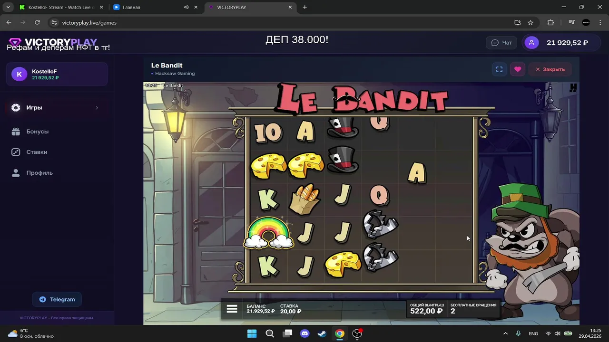Click the Hacksaw Gaming H logo

click(x=573, y=87)
